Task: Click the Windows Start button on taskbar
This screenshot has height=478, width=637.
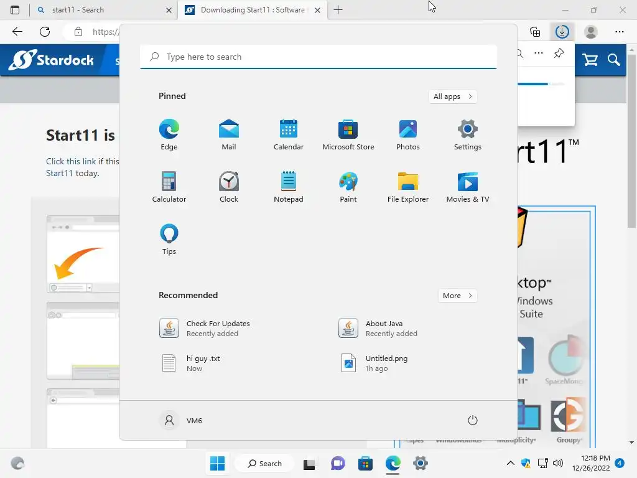Action: (x=217, y=463)
